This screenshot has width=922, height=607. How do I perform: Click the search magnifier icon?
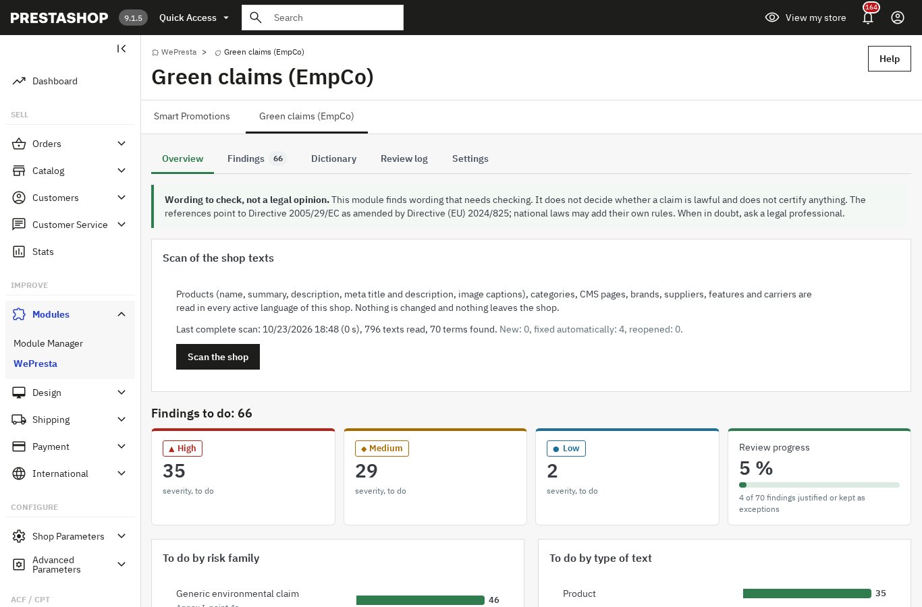pos(256,18)
